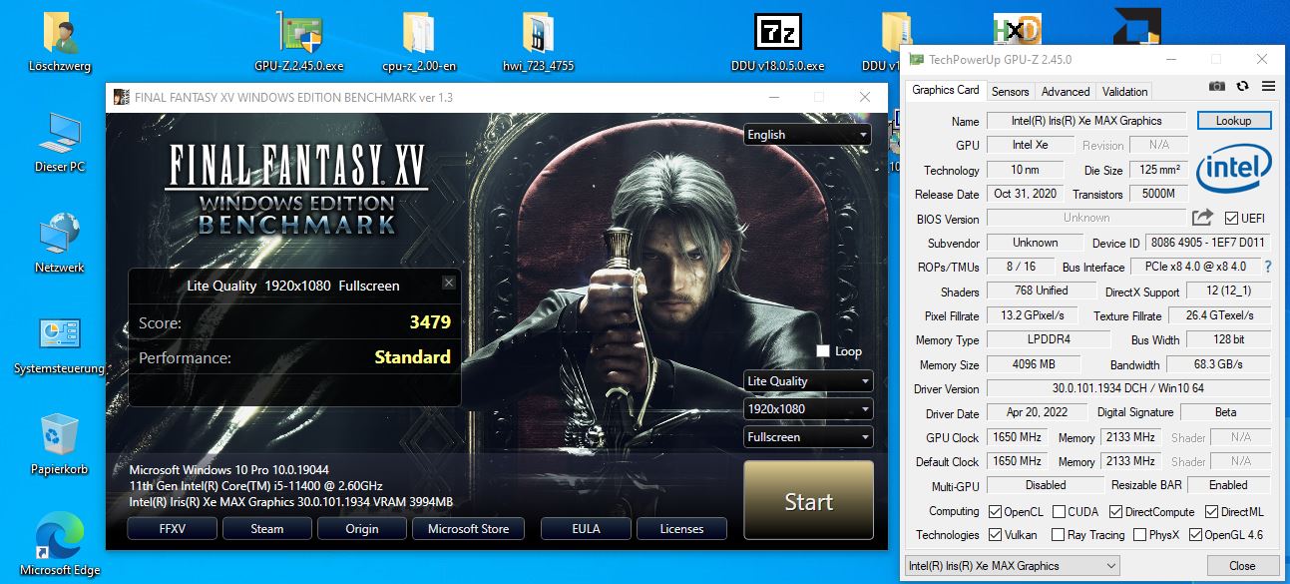
Task: Select the Dieser PC desktop icon
Action: [x=60, y=142]
